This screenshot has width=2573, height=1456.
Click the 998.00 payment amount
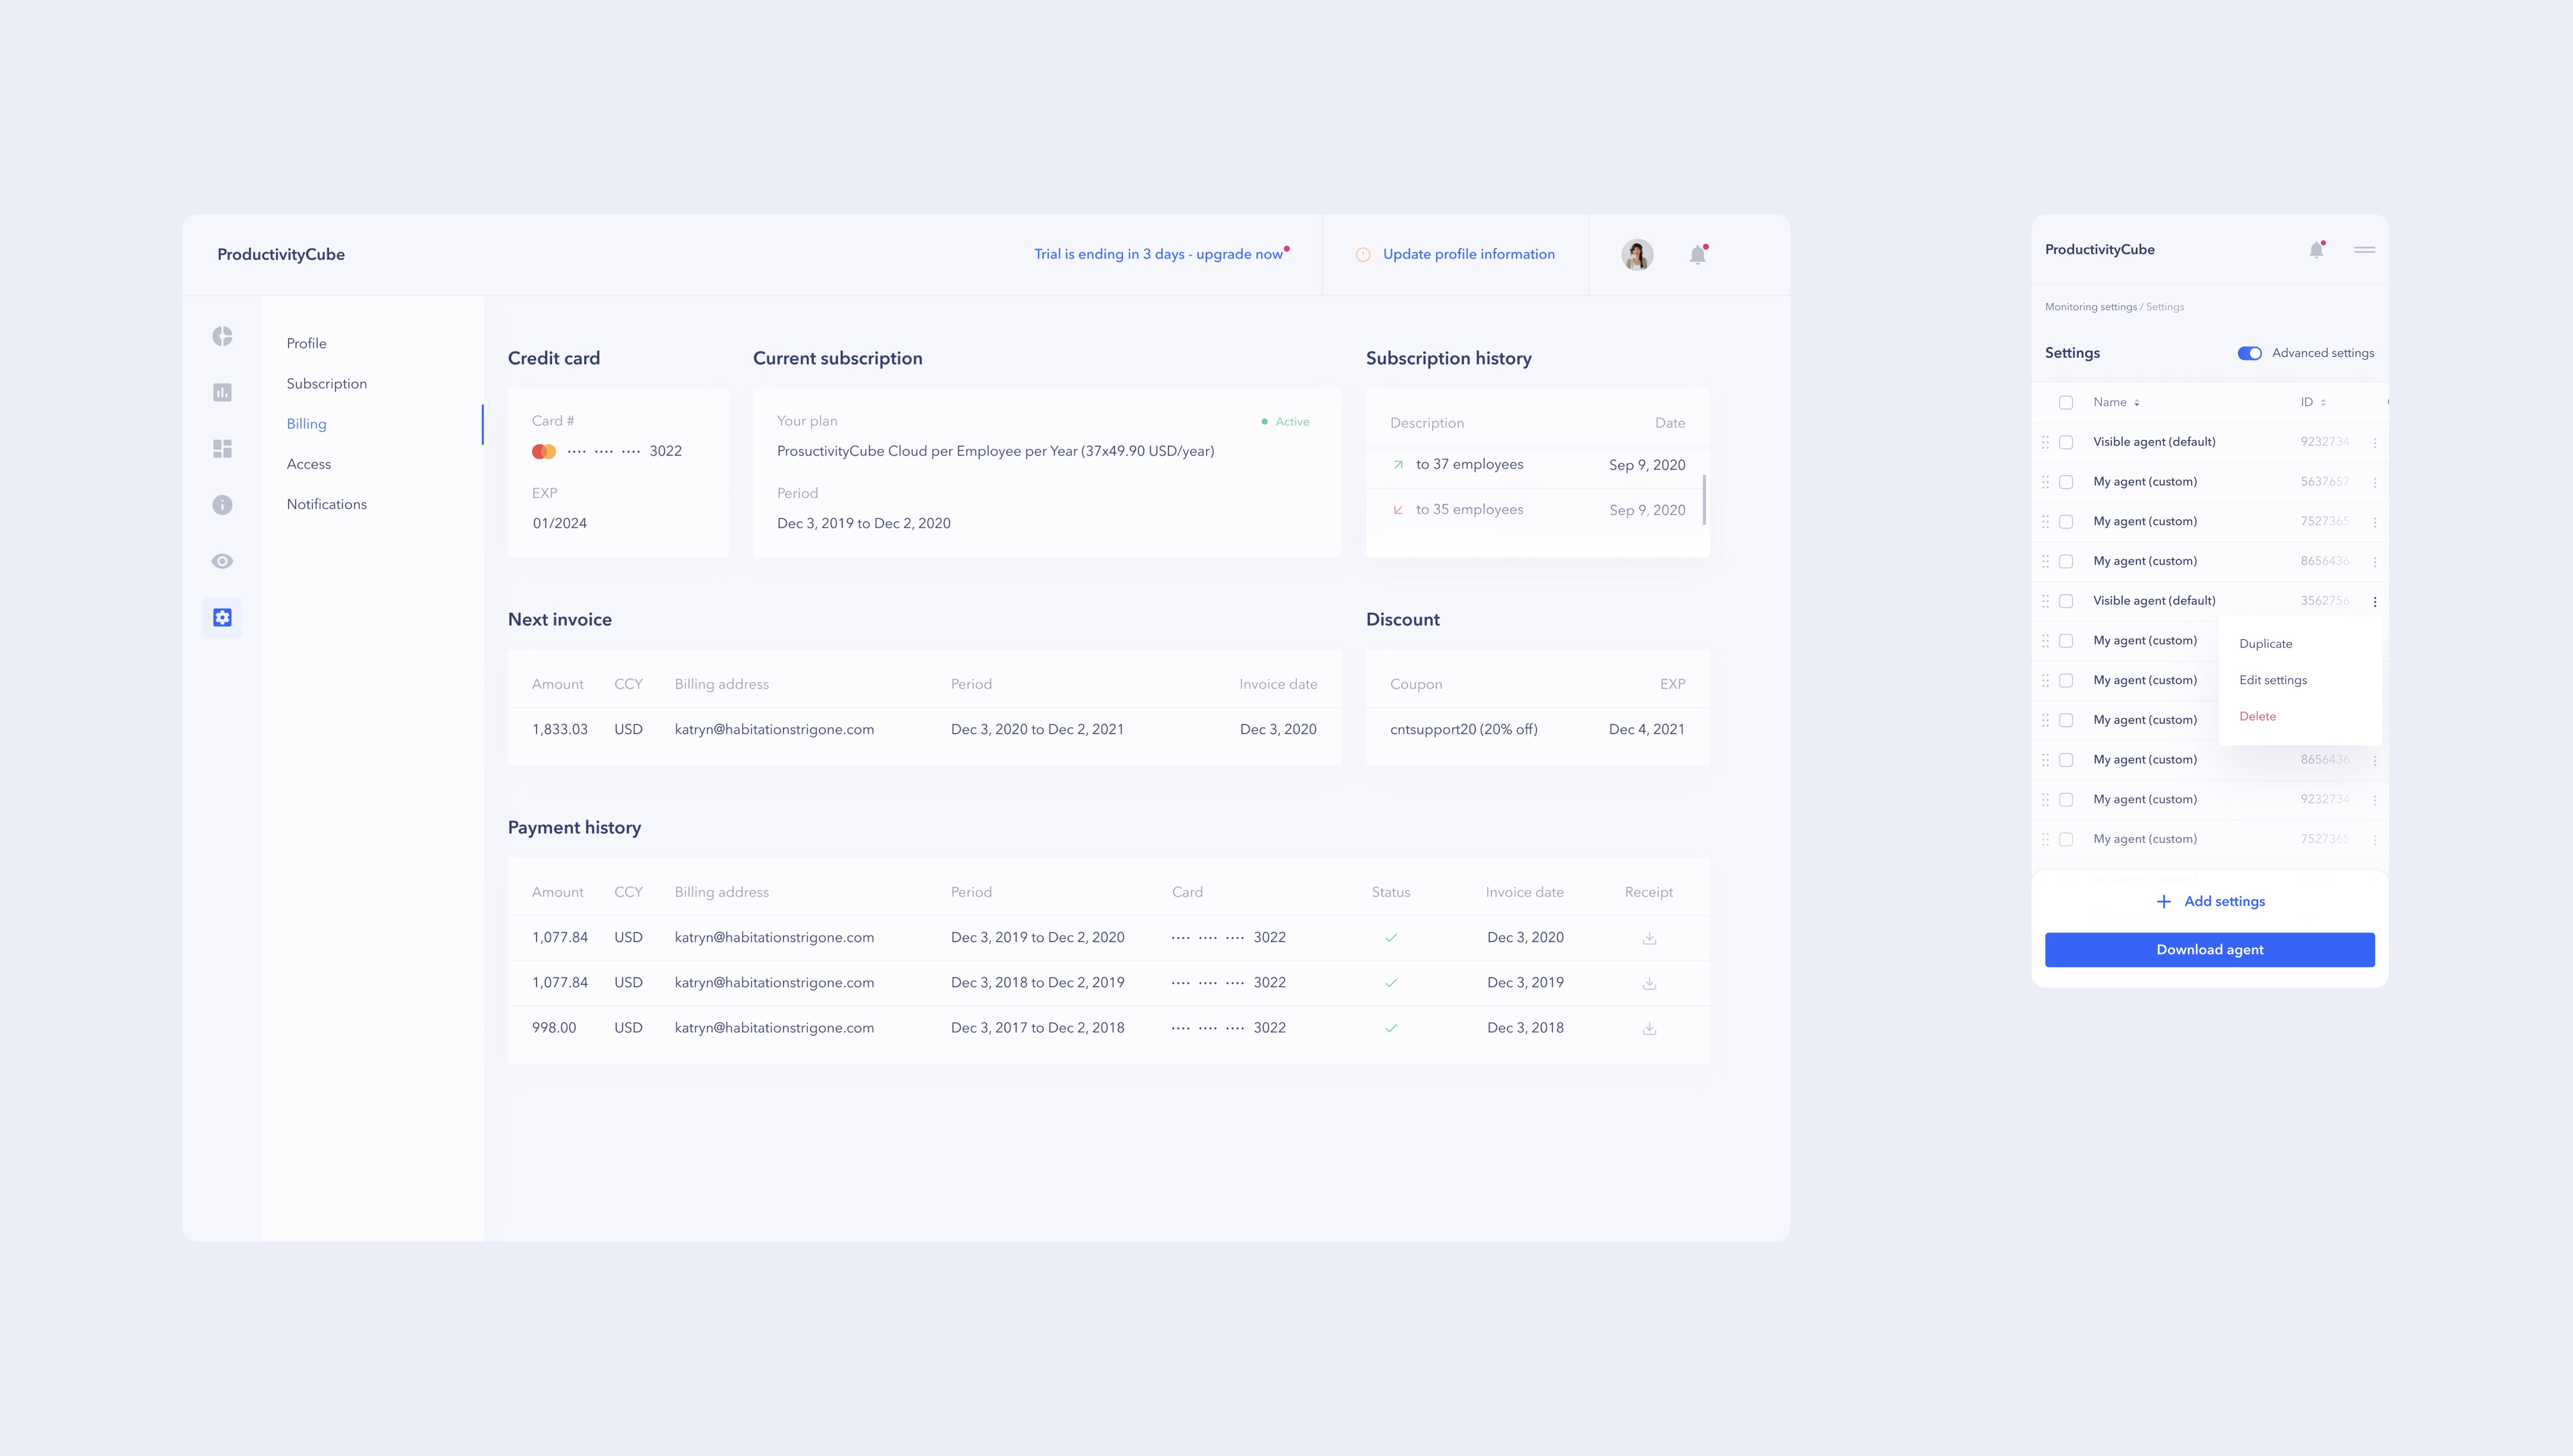point(554,1028)
